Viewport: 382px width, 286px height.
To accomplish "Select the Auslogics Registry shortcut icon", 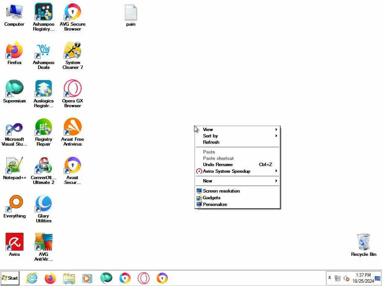I will click(x=44, y=94).
